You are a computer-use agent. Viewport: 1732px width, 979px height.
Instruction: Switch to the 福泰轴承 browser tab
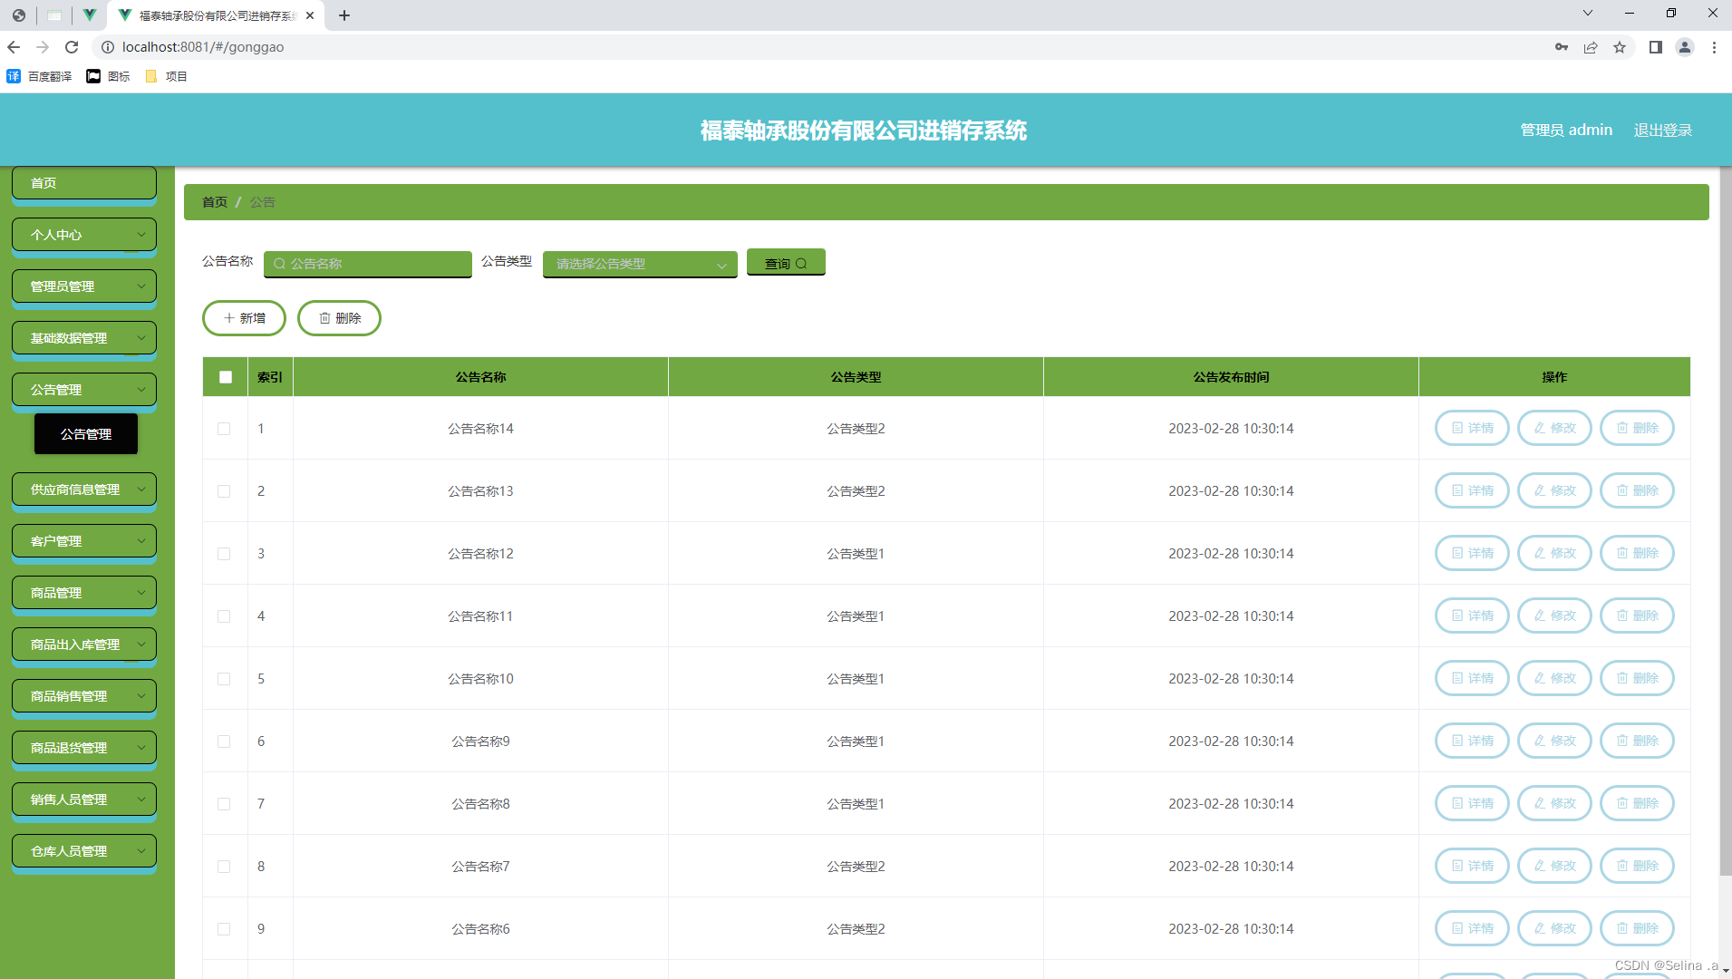pyautogui.click(x=216, y=15)
